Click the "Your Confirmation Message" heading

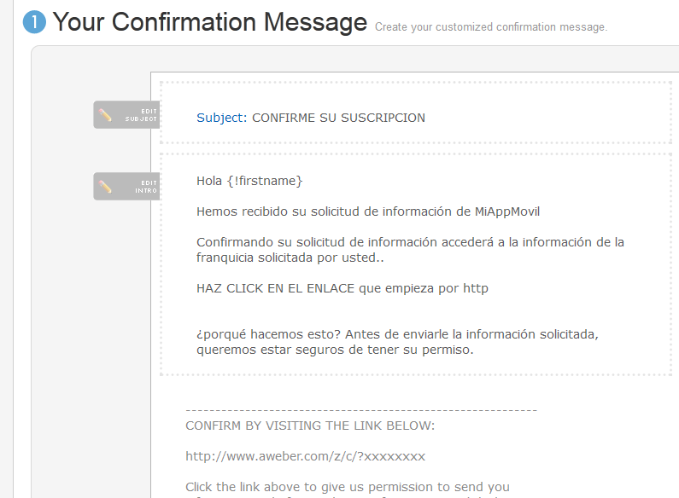coord(209,22)
